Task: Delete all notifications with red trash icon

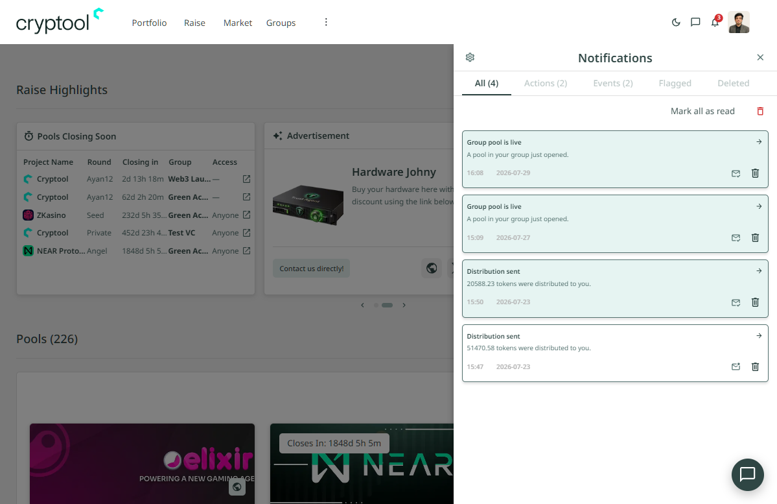Action: [760, 111]
